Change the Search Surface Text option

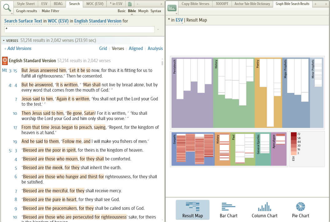pyautogui.click(x=23, y=21)
